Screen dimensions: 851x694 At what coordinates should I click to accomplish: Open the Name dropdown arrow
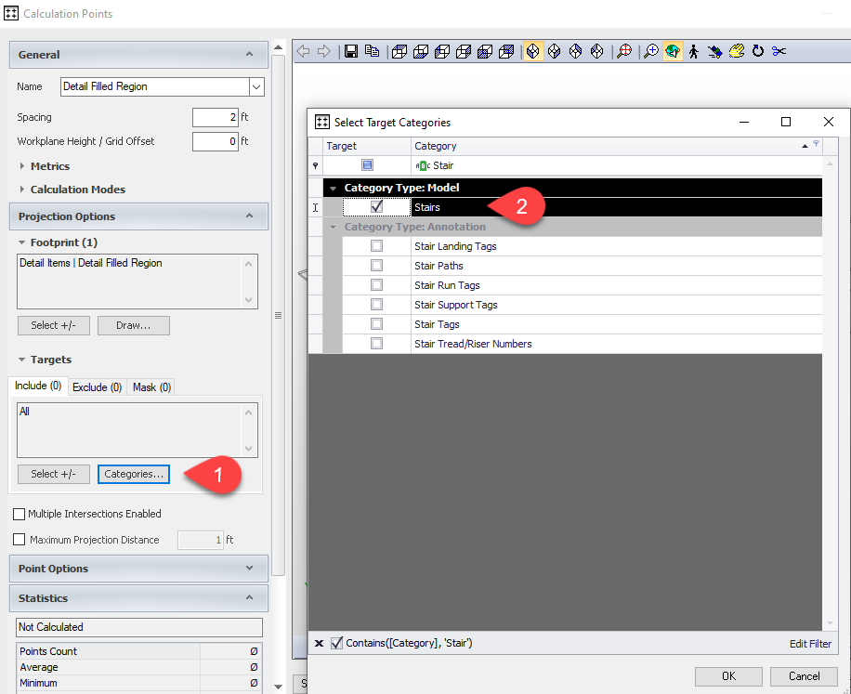point(256,86)
